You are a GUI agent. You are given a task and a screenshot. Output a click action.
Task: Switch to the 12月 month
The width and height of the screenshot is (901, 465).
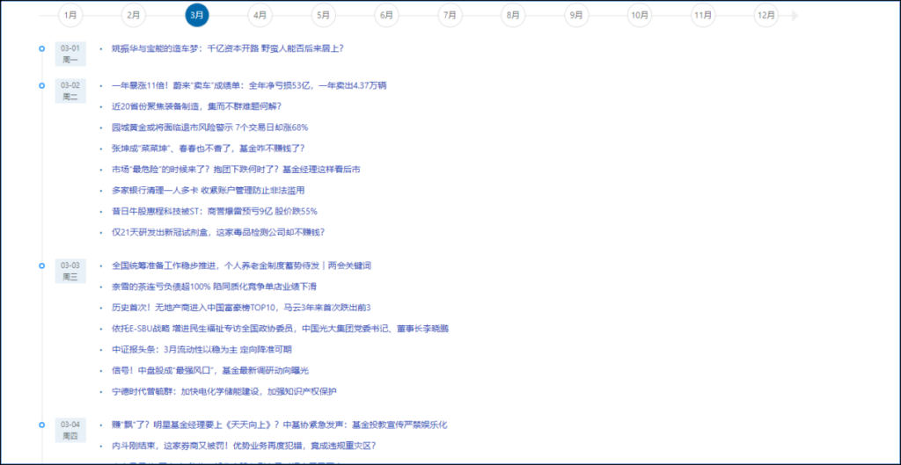point(766,15)
